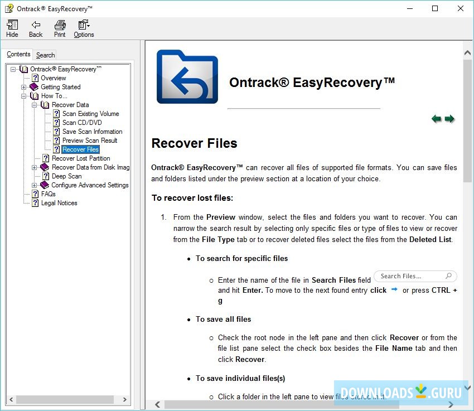The image size is (474, 411).
Task: Click the 'To recover lost files:' subheading
Action: [192, 198]
